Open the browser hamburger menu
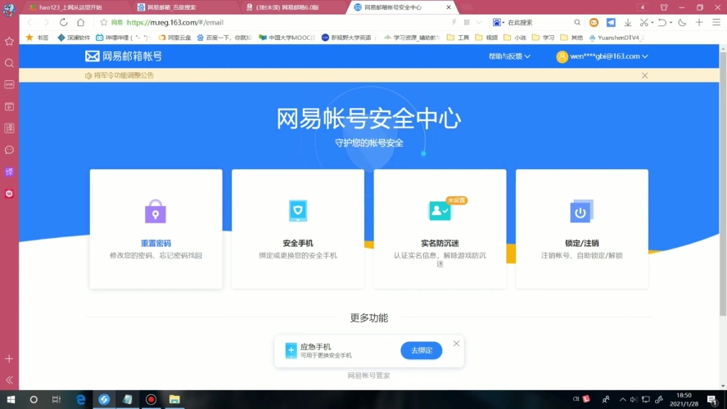The width and height of the screenshot is (727, 409). (716, 22)
